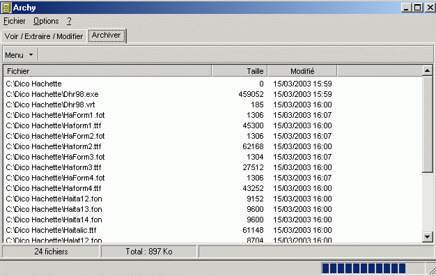Click the Archy application icon in title bar
Screen dimensions: 436x276
coord(6,8)
